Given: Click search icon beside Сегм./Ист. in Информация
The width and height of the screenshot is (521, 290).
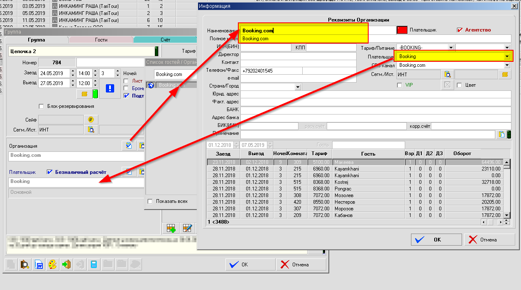Looking at the screenshot, I should 448,75.
